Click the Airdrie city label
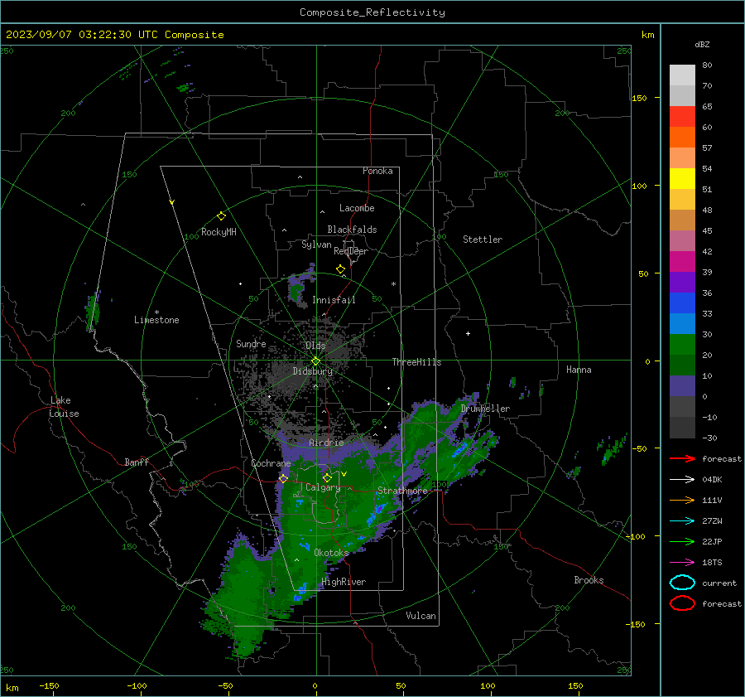This screenshot has height=697, width=745. click(326, 443)
